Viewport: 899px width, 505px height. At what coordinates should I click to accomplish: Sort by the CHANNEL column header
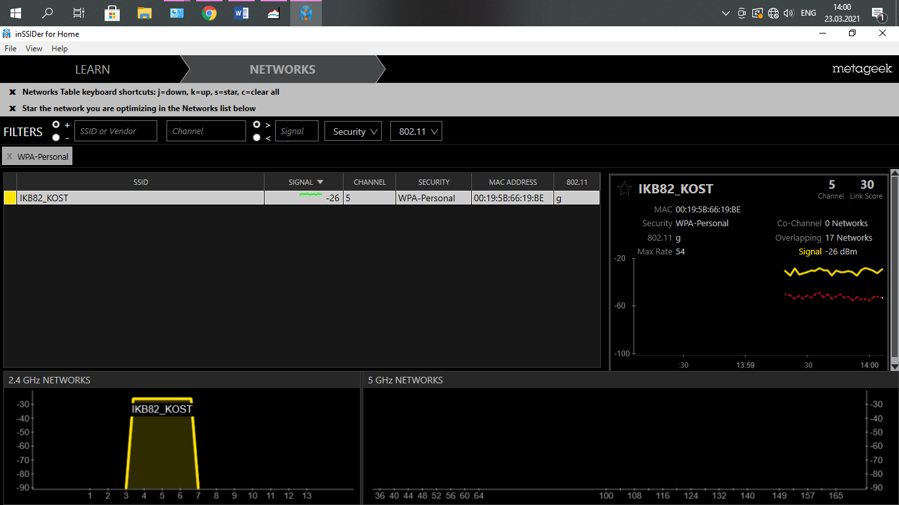tap(369, 182)
